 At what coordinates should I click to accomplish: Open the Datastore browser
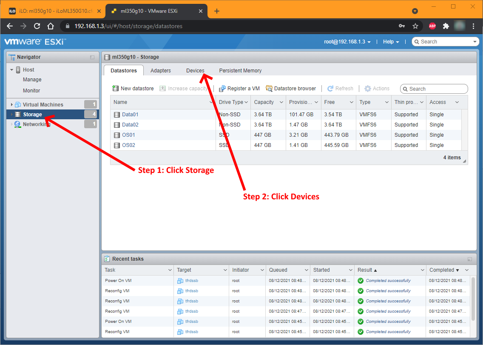(x=291, y=89)
